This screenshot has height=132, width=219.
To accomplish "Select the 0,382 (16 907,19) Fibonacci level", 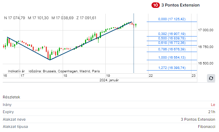I will (172, 34).
